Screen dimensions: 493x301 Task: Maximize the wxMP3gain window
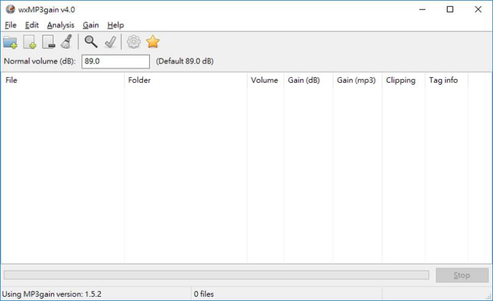pos(450,9)
